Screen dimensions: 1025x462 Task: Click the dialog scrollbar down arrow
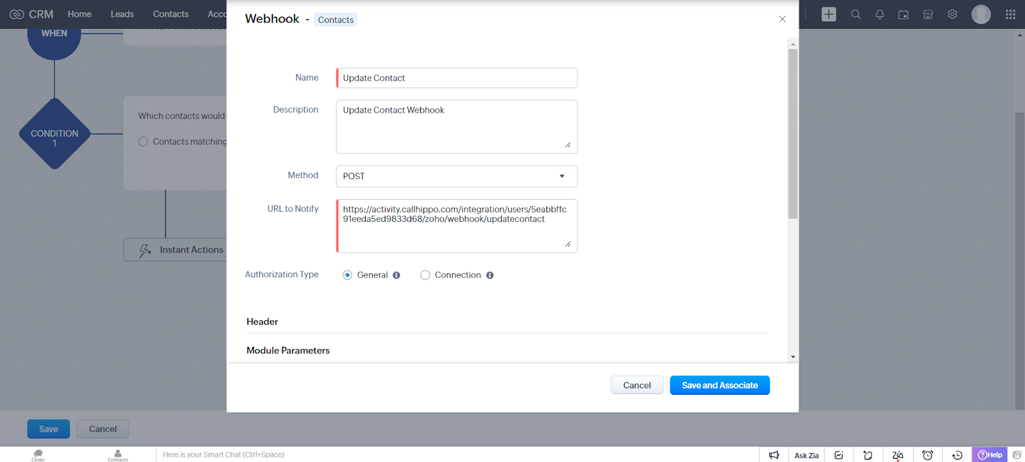793,357
